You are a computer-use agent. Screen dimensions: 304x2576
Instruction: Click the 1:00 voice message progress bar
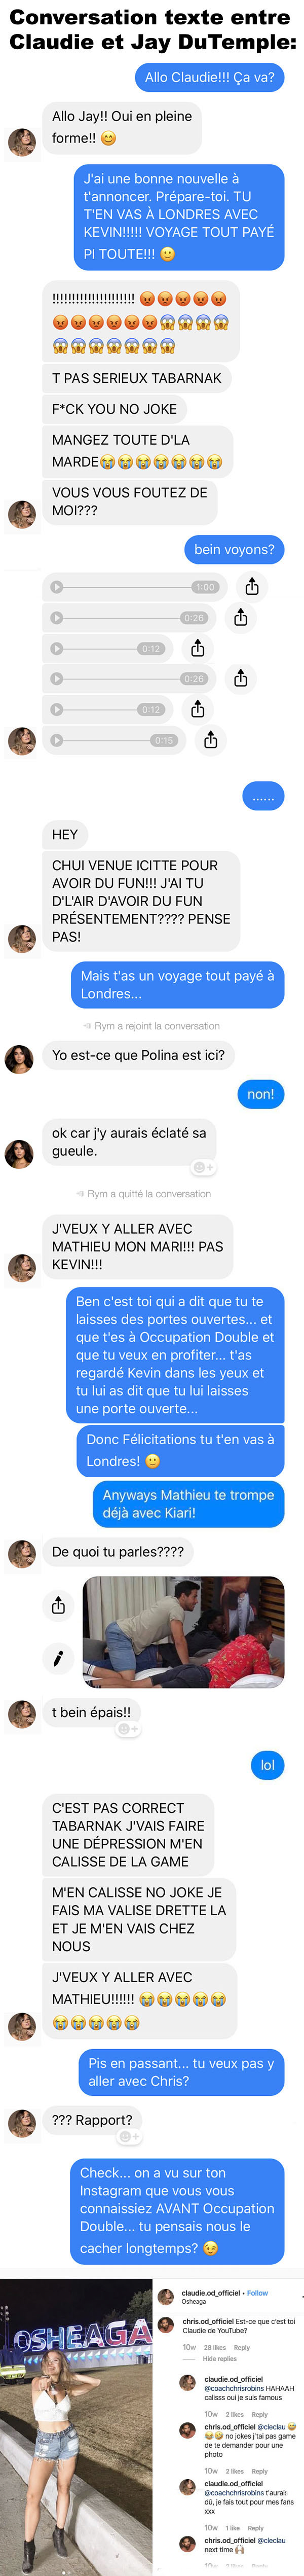pos(129,587)
